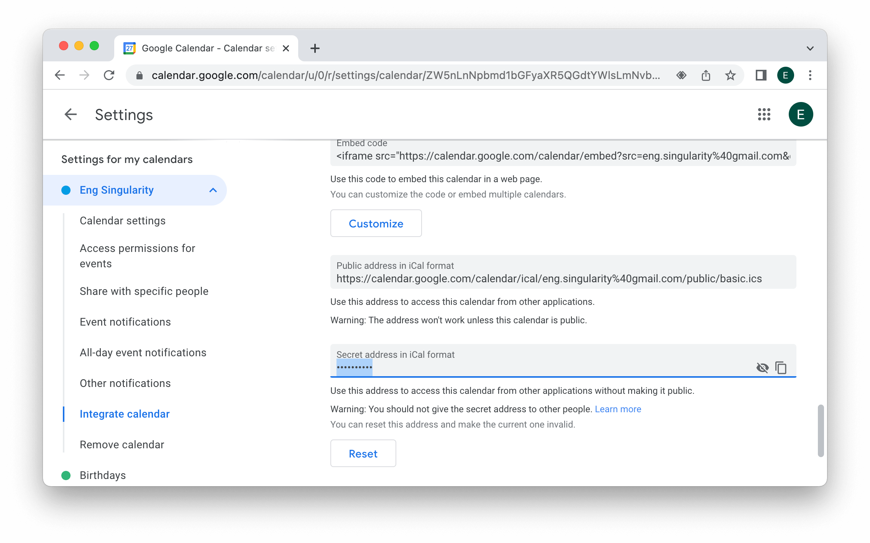The width and height of the screenshot is (870, 543).
Task: Open the Chrome three-dot menu
Action: (810, 75)
